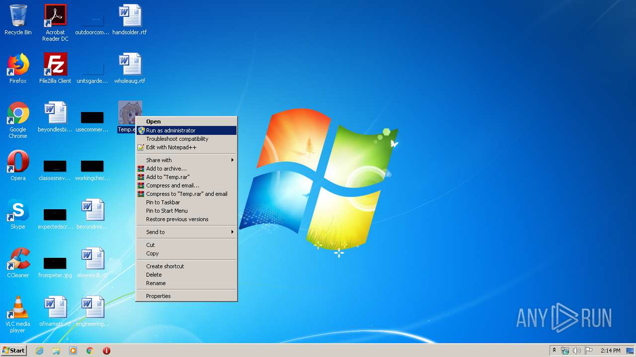Screen dimensions: 636x357
Task: Expand the Send to submenu
Action: [x=186, y=232]
